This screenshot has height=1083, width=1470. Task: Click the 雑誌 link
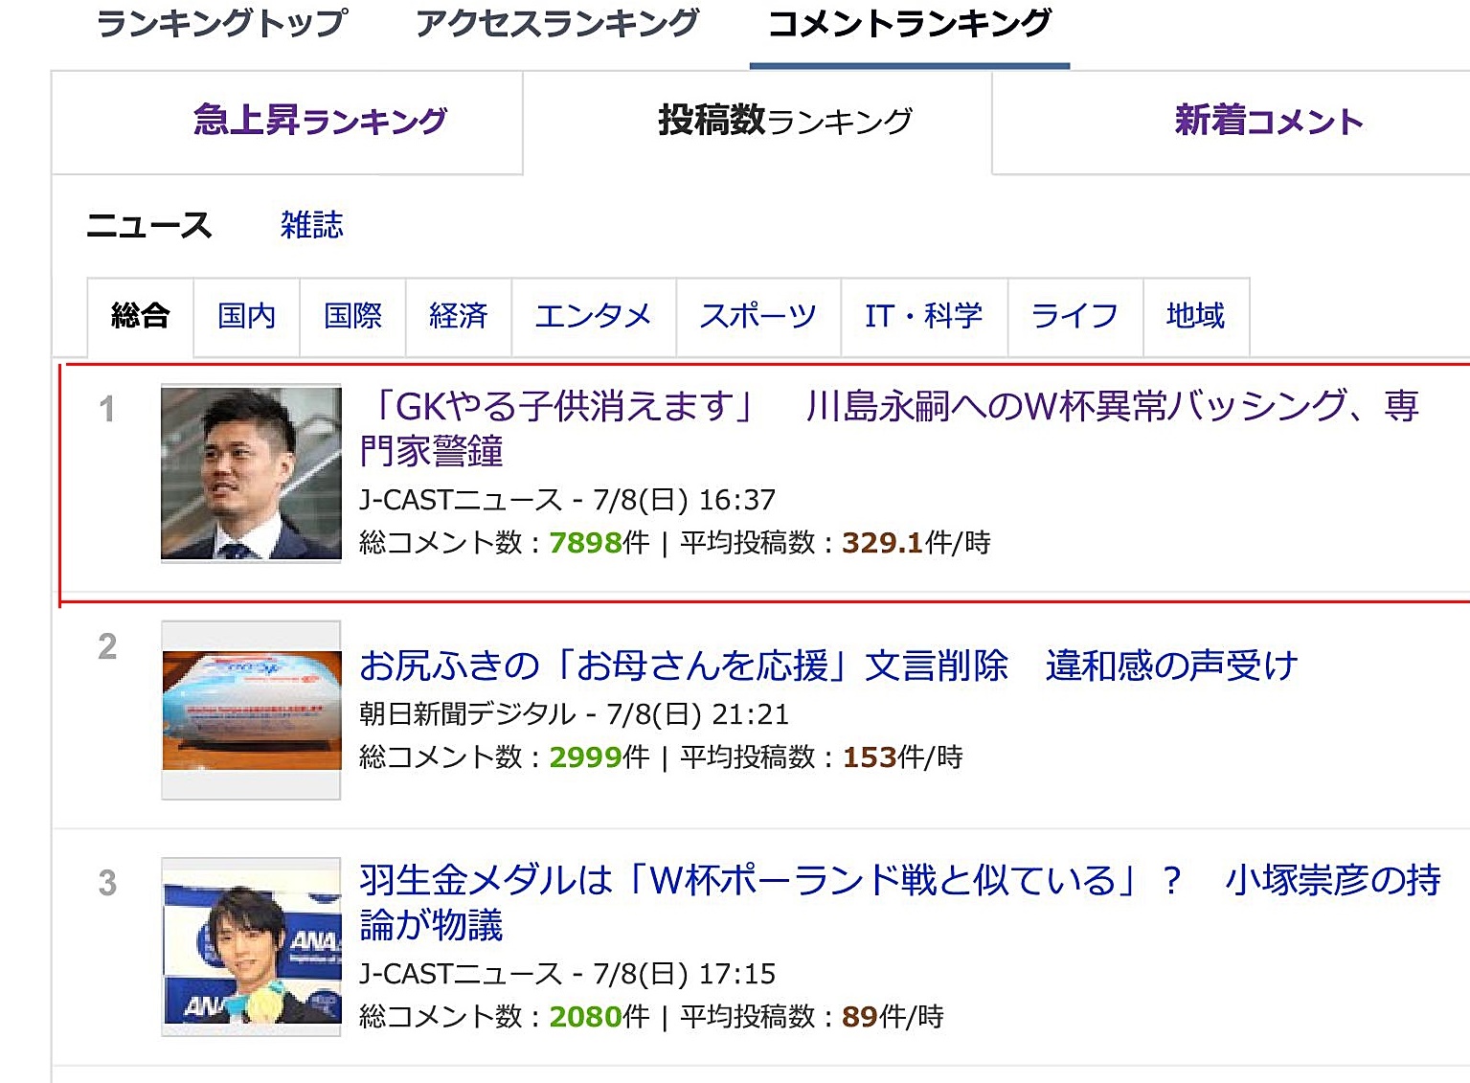[x=312, y=225]
